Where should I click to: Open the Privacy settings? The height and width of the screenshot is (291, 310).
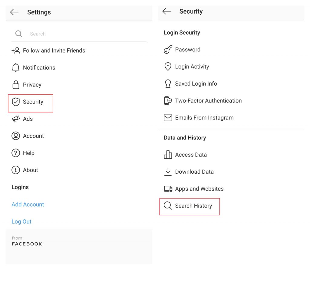pyautogui.click(x=32, y=85)
